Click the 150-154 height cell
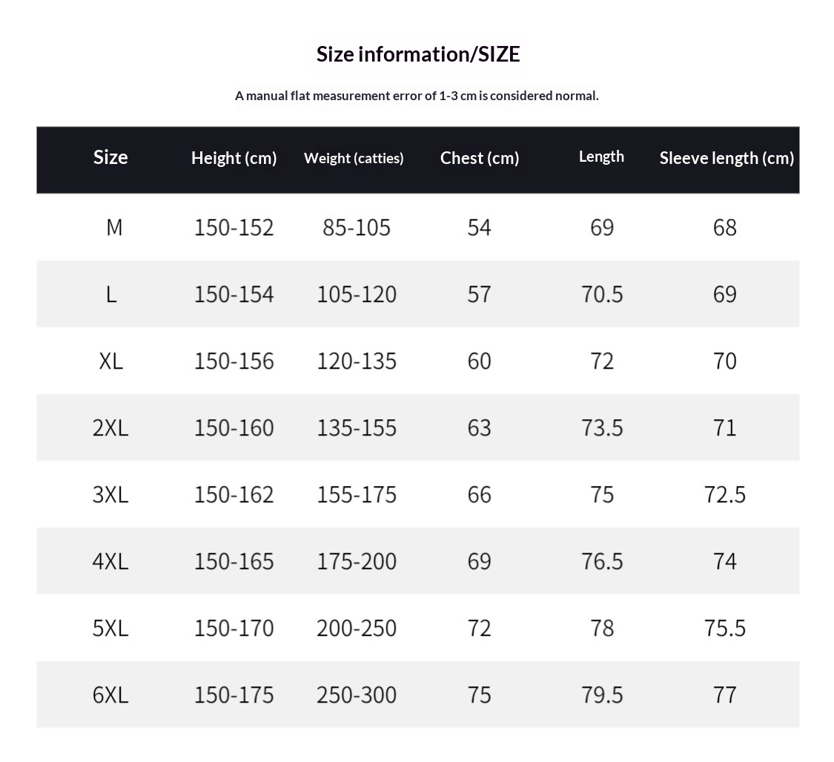Image resolution: width=834 pixels, height=762 pixels. pos(234,295)
